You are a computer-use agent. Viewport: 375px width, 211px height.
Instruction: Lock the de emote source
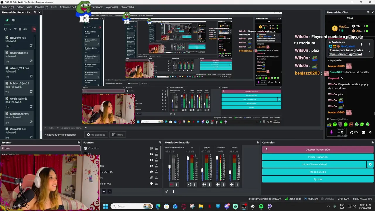[x=156, y=183]
